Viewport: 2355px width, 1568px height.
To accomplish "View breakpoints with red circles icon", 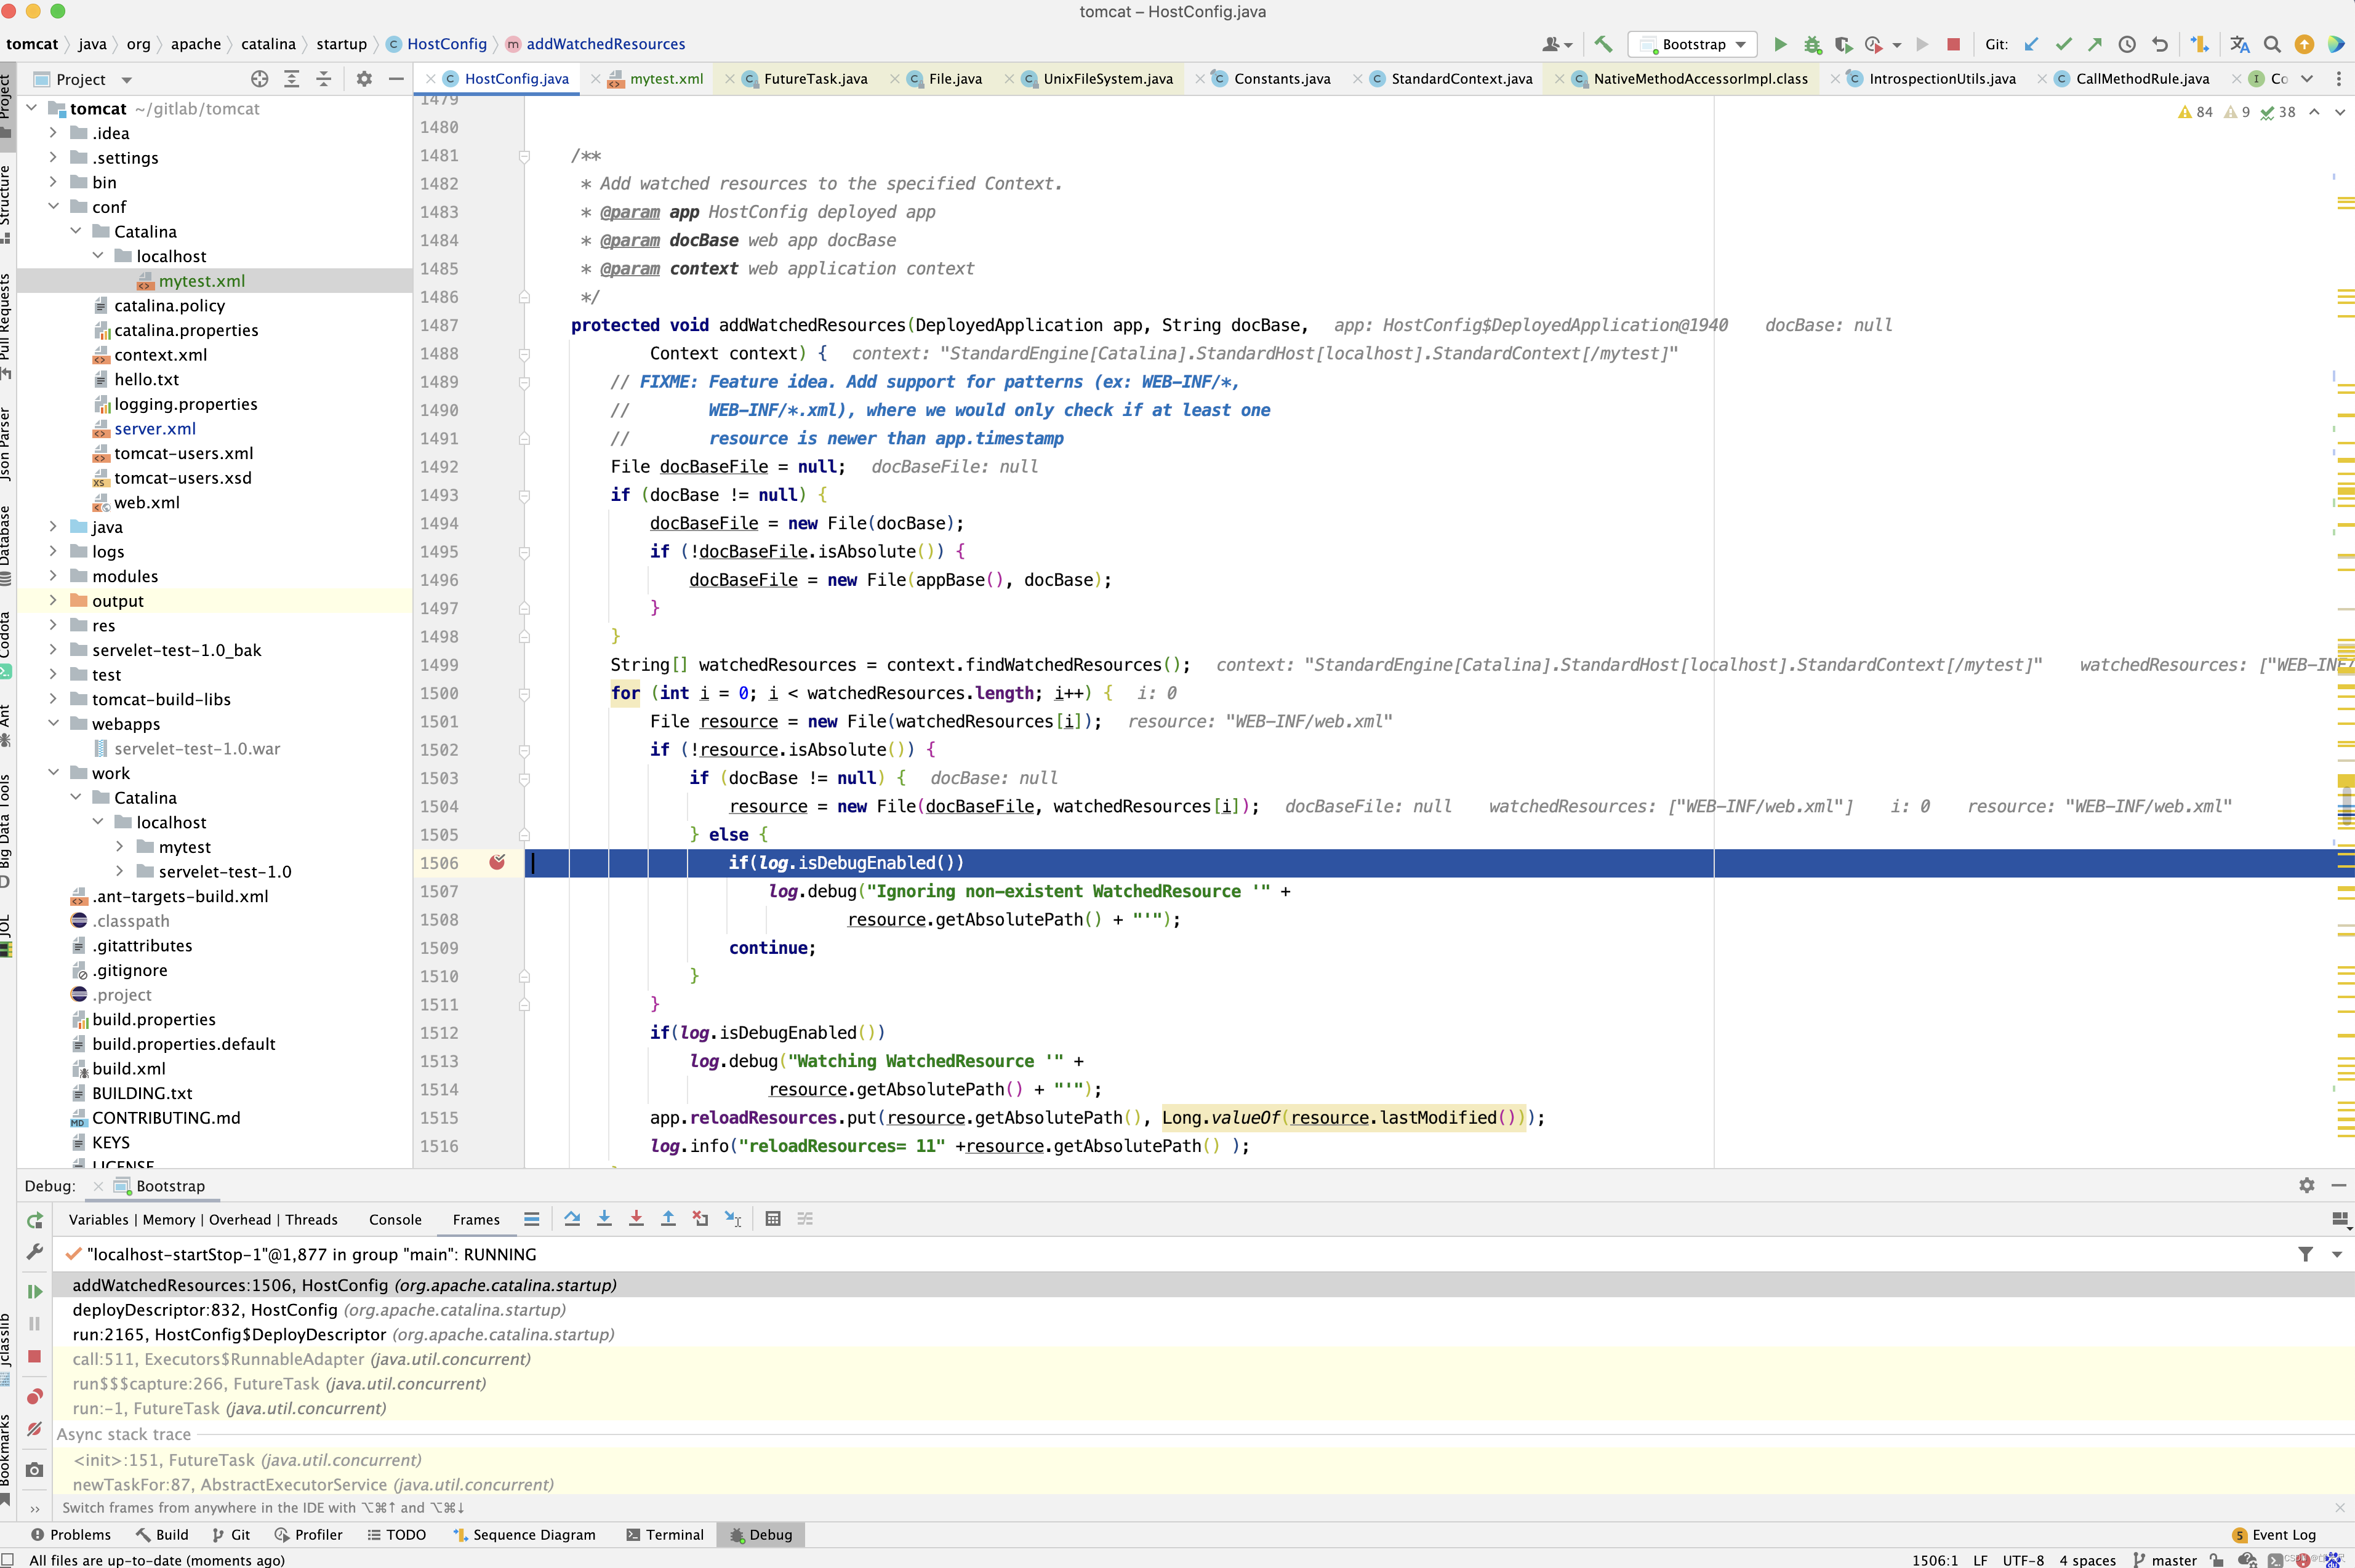I will click(x=34, y=1396).
